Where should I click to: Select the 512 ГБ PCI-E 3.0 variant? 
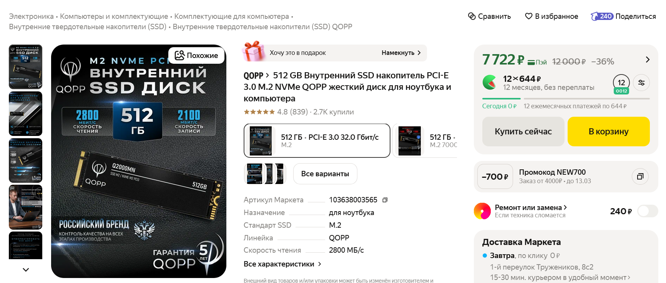[317, 141]
